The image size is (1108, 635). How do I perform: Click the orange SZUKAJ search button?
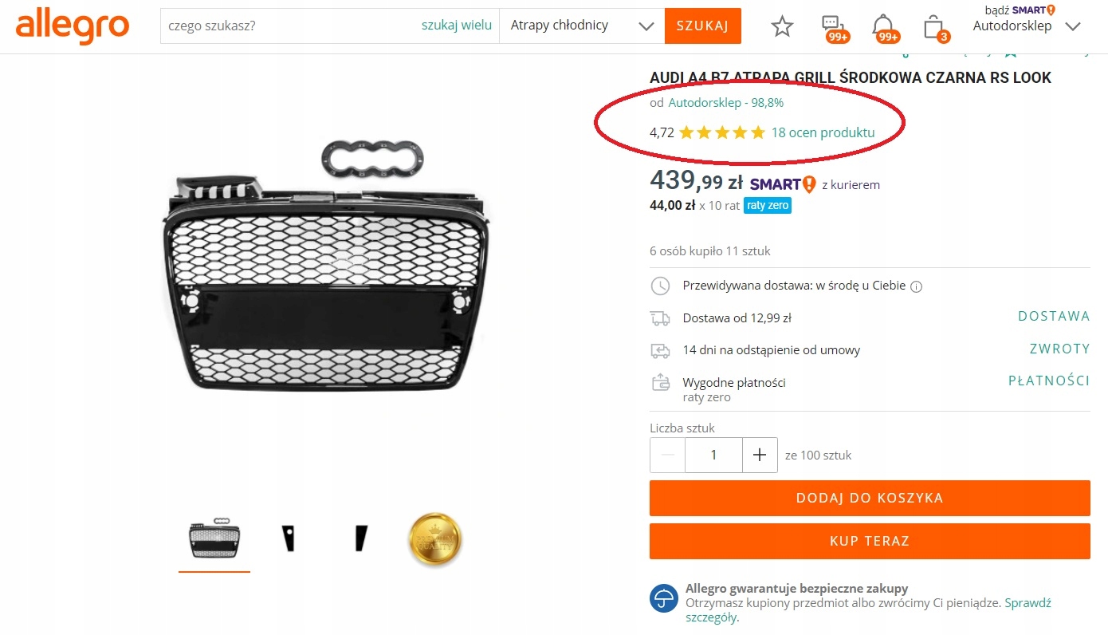click(702, 26)
